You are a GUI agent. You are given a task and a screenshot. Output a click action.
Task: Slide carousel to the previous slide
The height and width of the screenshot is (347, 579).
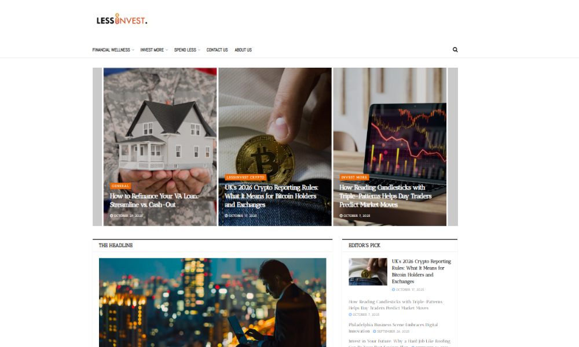point(97,147)
